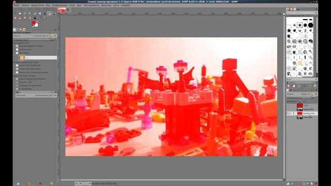The width and height of the screenshot is (331, 186).
Task: Open the Справка menu
Action: pyautogui.click(x=125, y=5)
